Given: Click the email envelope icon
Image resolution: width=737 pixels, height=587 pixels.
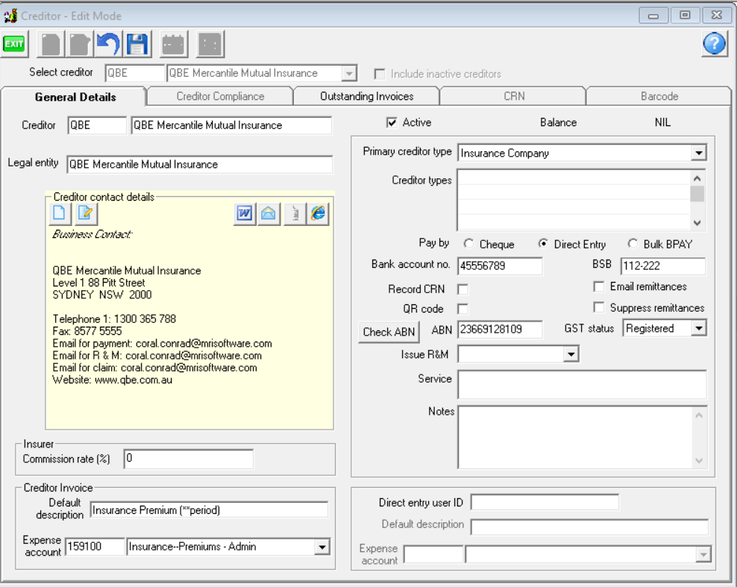Looking at the screenshot, I should tap(269, 214).
